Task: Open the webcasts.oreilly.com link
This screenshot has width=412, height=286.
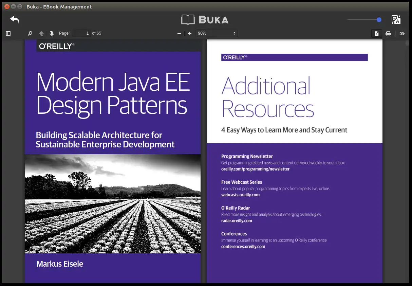Action: pos(240,195)
